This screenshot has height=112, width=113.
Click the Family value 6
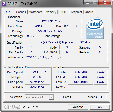(32, 47)
